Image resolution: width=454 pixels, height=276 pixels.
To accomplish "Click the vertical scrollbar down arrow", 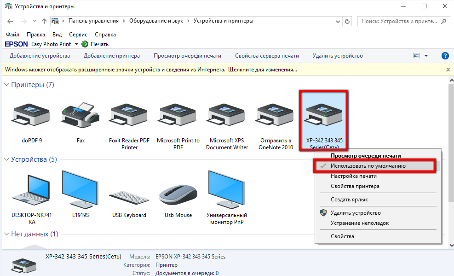I will point(451,245).
